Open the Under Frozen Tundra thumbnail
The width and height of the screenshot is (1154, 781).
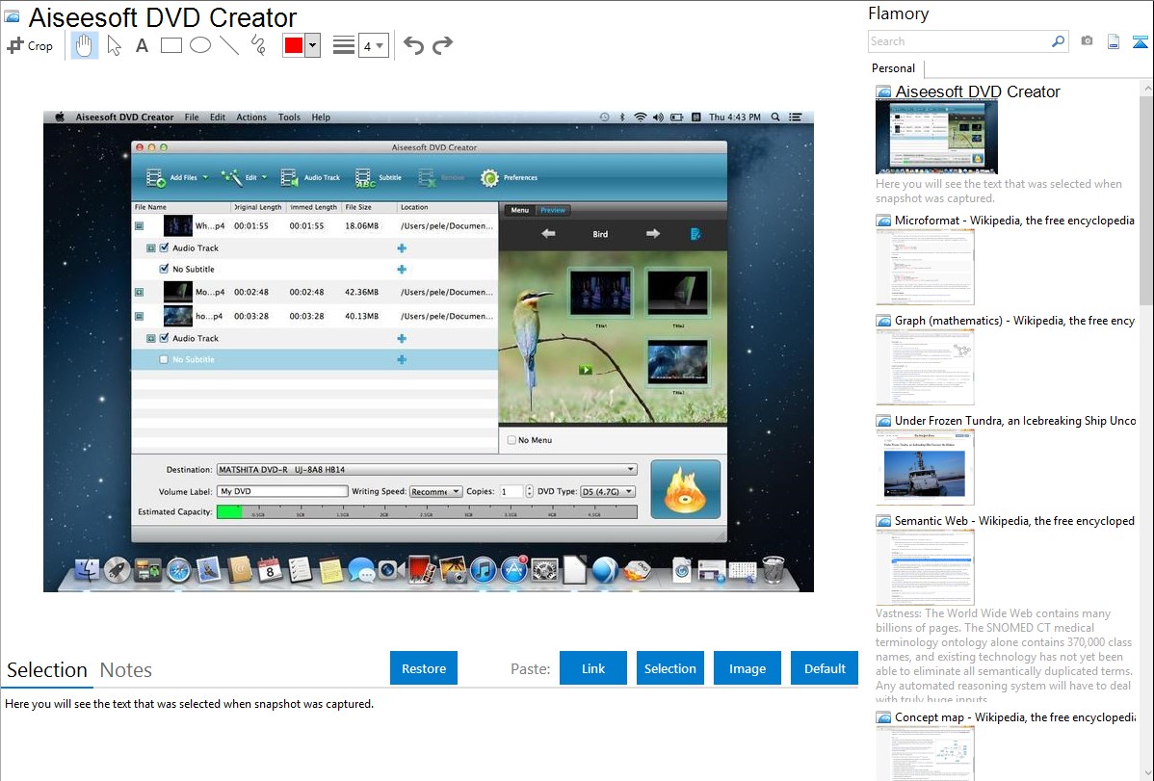point(925,468)
